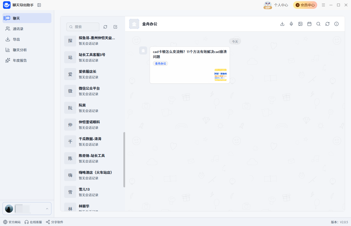The width and height of the screenshot is (351, 226).
Task: Open the cad卡顿怎么变流畅 article card
Action: (190, 65)
